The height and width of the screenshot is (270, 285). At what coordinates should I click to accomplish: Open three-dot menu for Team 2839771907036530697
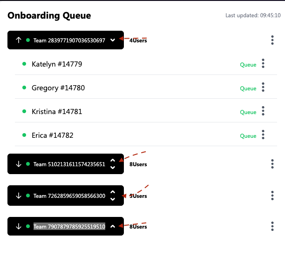pos(272,40)
